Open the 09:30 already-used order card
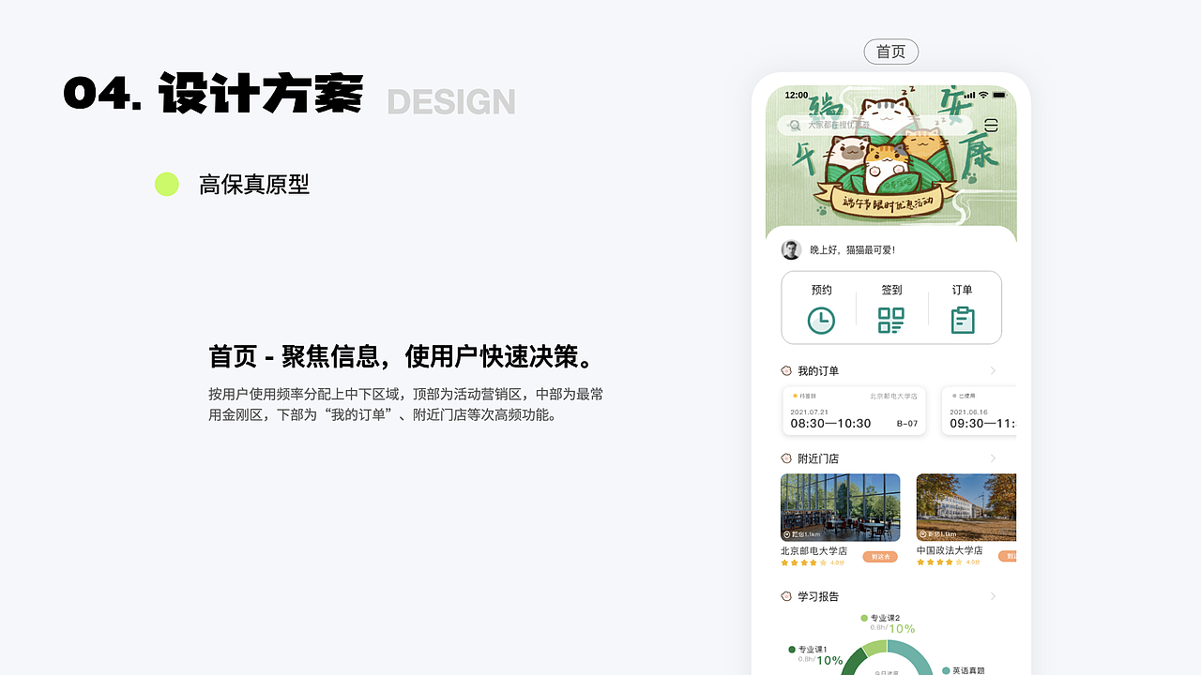1201x675 pixels. click(980, 412)
